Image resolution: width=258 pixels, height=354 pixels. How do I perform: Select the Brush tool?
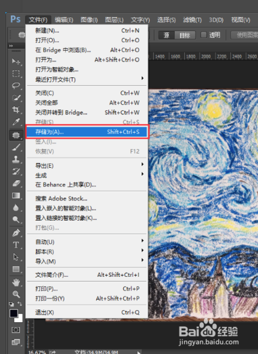click(16, 147)
